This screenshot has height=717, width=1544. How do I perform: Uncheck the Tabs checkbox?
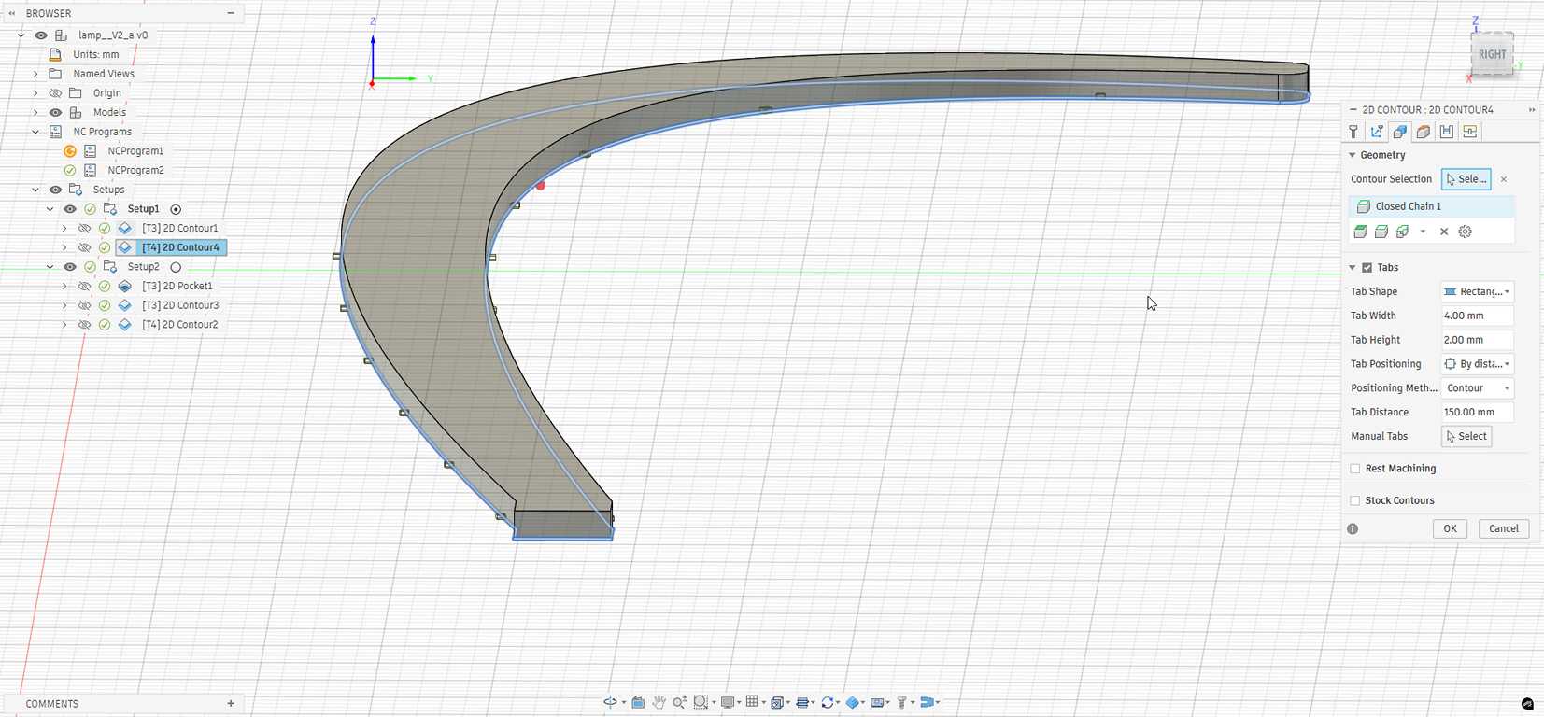[x=1367, y=268]
